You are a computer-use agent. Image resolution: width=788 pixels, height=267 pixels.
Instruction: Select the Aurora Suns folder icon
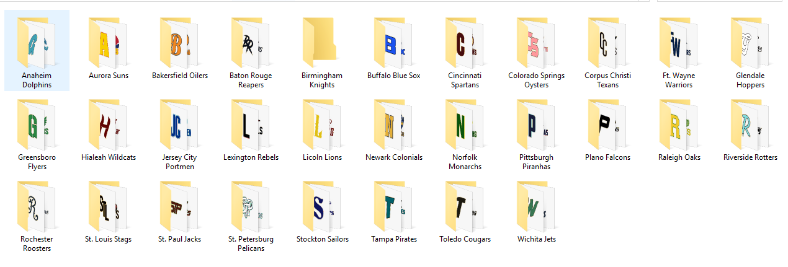tap(108, 43)
